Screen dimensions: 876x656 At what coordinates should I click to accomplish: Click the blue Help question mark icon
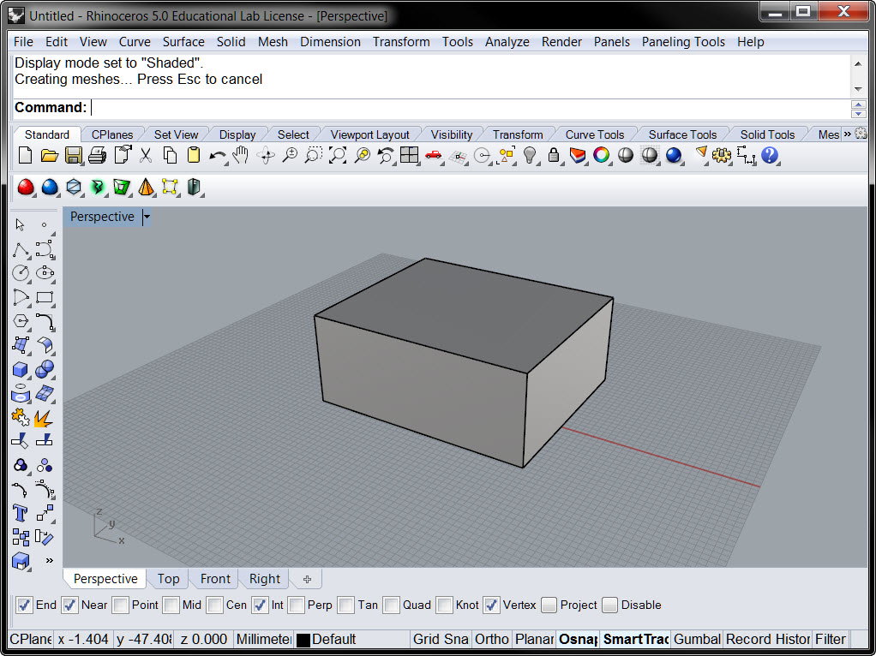[770, 155]
